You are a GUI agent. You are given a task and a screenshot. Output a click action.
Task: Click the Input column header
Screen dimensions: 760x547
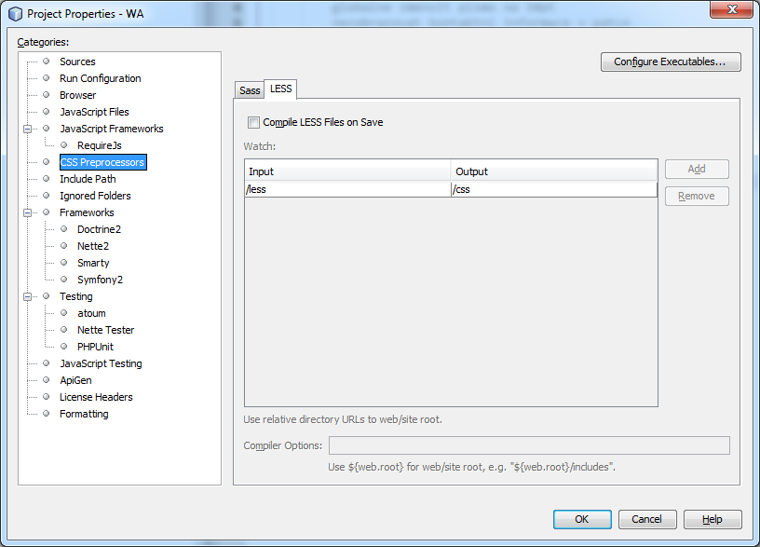click(347, 171)
